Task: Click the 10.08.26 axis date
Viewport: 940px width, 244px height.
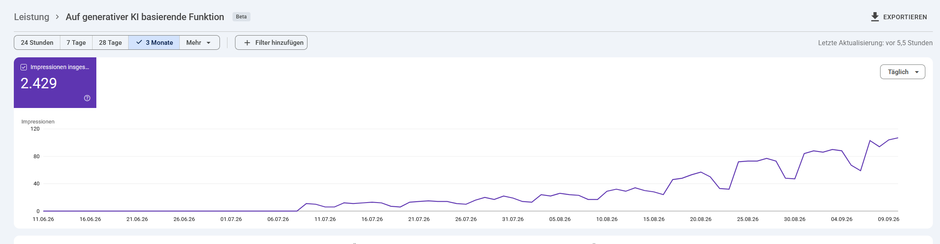Action: tap(607, 219)
